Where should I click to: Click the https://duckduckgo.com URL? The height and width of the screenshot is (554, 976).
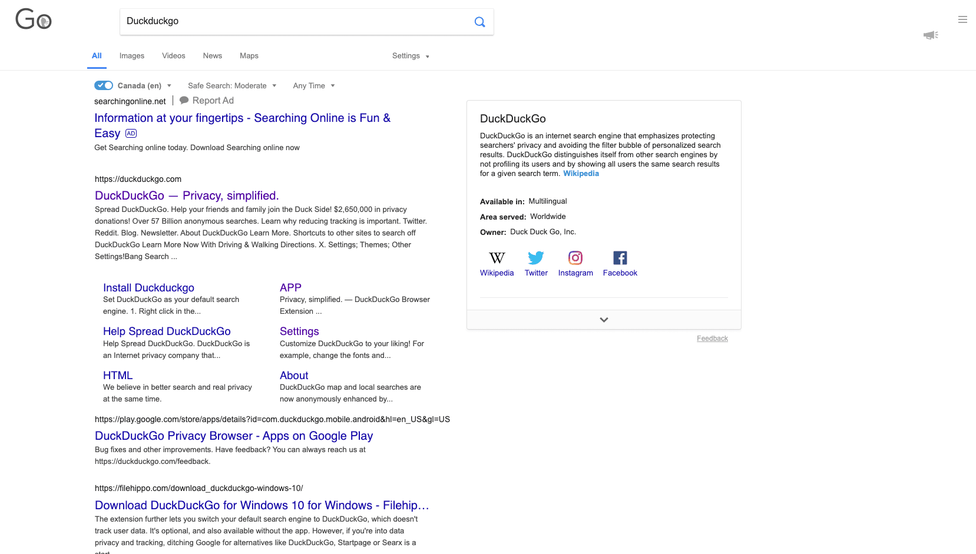tap(138, 179)
